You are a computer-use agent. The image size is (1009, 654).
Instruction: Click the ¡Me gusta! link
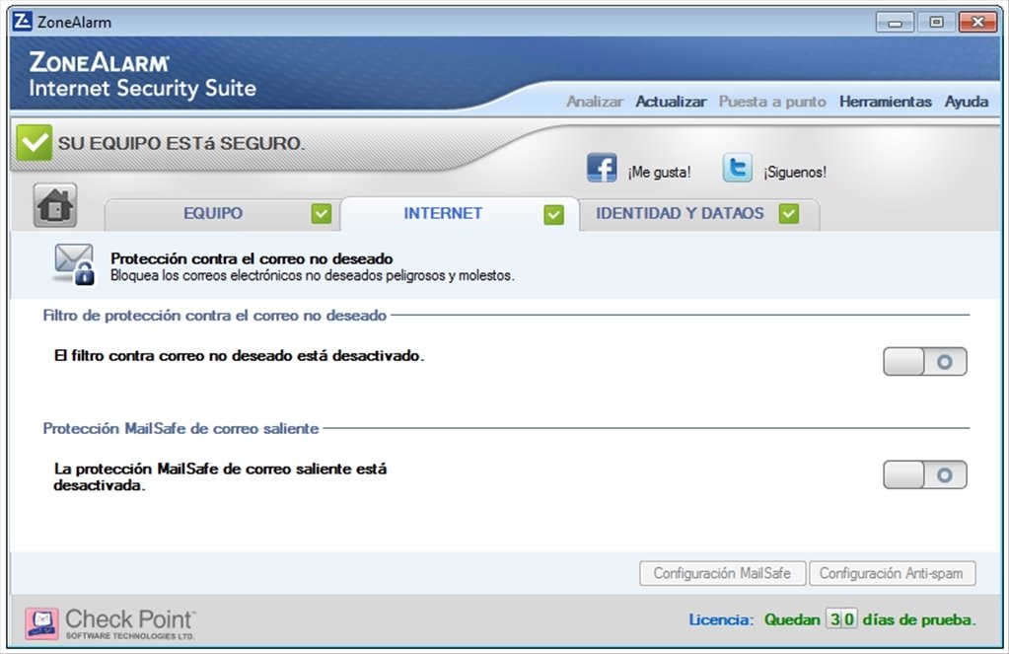(x=659, y=173)
